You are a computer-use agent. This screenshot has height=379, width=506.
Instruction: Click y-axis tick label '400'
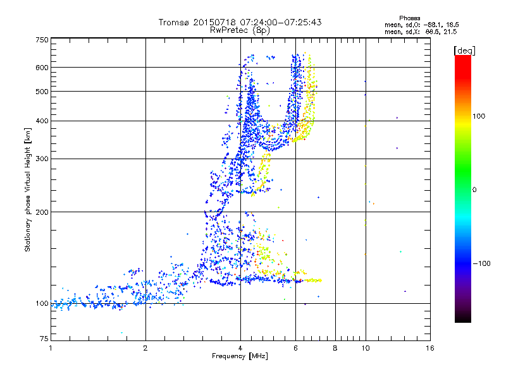tap(42, 121)
